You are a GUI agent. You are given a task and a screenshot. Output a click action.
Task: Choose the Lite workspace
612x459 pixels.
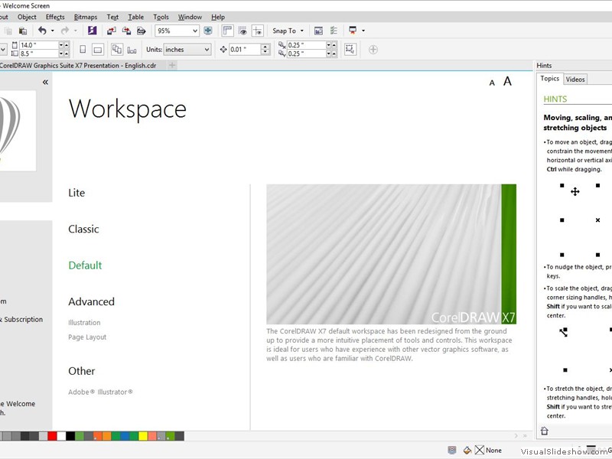coord(76,193)
